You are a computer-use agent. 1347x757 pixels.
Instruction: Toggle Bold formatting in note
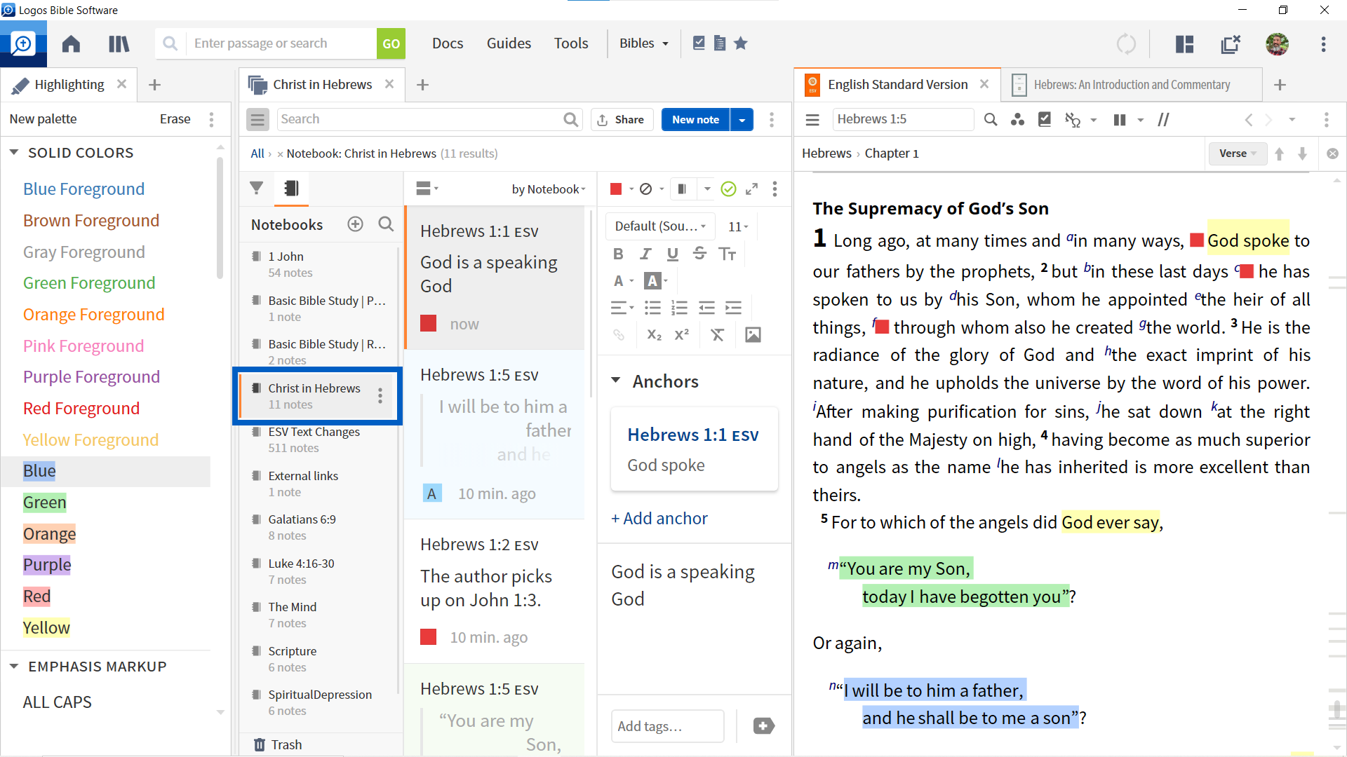coord(618,254)
